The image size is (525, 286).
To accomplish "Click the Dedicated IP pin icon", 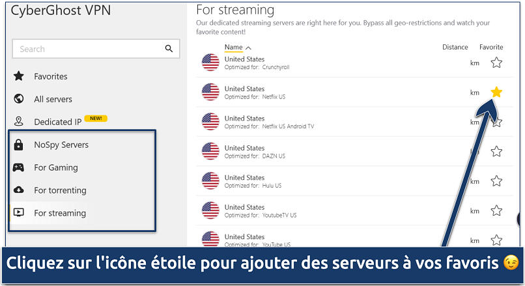I will coord(19,121).
